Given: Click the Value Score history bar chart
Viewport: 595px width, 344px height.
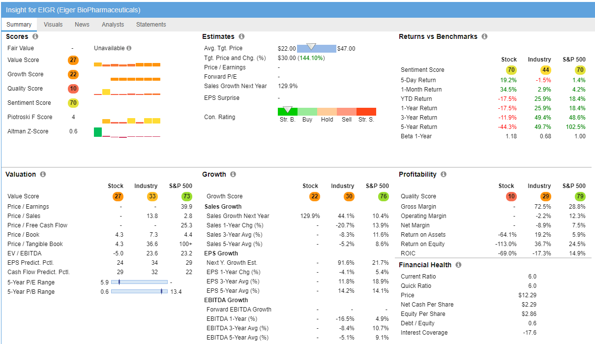Looking at the screenshot, I should point(127,64).
